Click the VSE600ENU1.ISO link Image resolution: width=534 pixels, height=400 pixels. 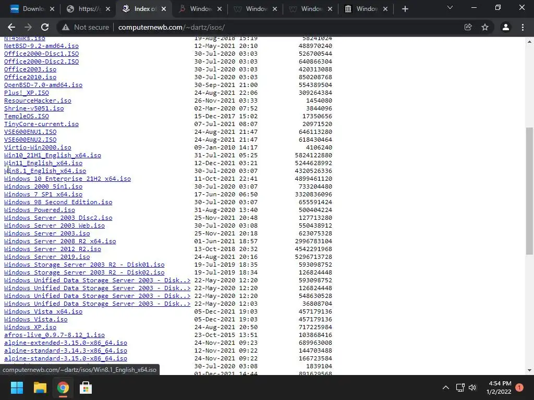click(x=30, y=132)
